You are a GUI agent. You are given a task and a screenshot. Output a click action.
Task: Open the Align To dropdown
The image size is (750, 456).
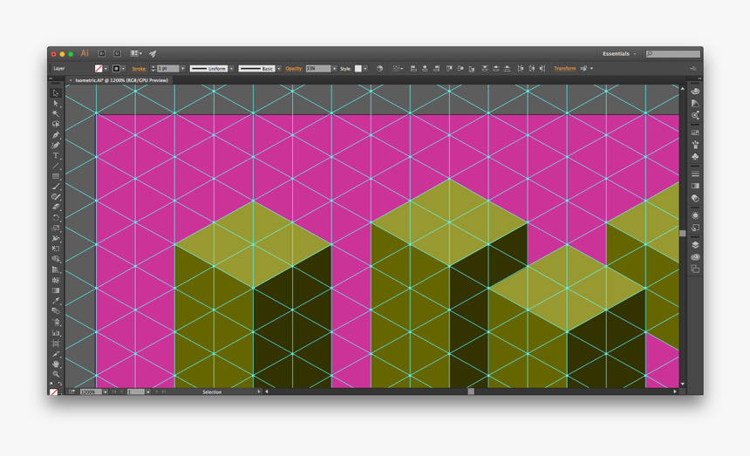(x=398, y=68)
